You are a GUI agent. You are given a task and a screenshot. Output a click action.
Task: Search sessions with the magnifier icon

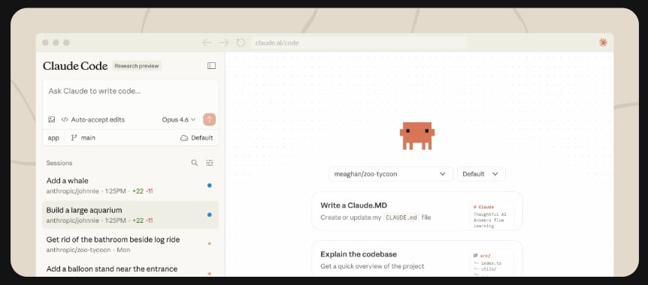point(194,163)
